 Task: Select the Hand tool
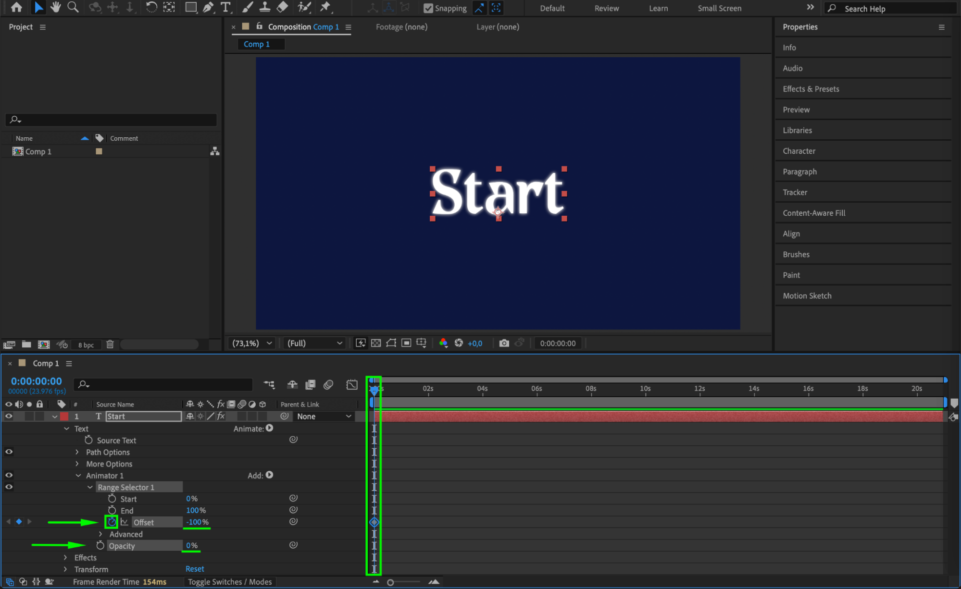click(56, 7)
